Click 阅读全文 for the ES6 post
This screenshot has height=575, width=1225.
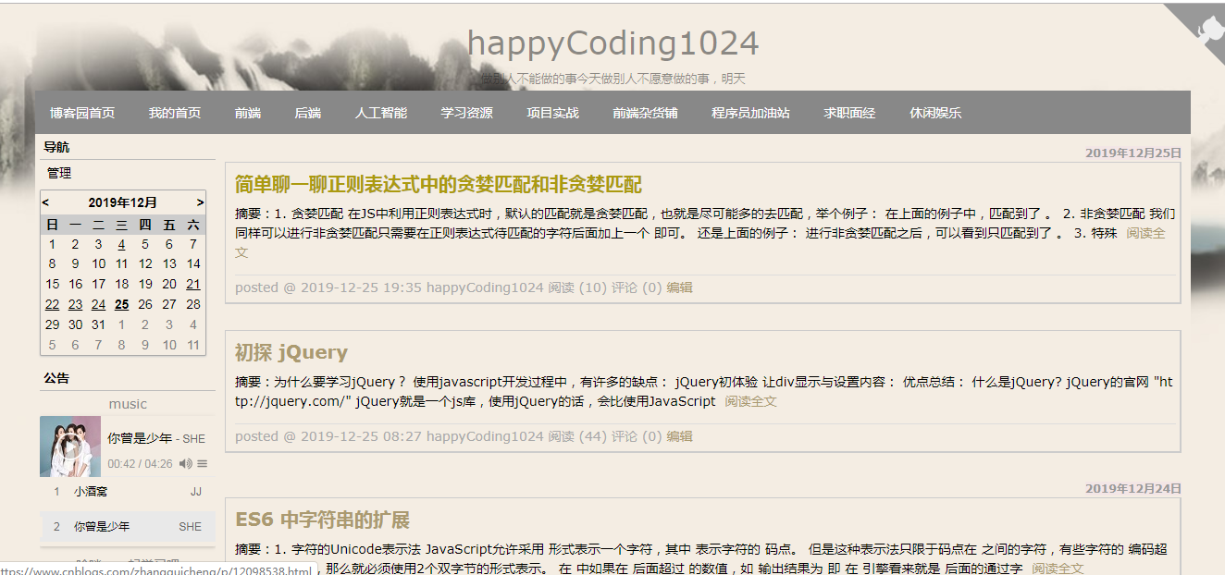(x=1058, y=569)
